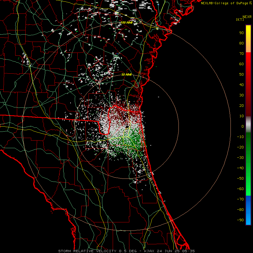Click the 10 value on the velocity scale
253x253 pixels.
[241, 116]
